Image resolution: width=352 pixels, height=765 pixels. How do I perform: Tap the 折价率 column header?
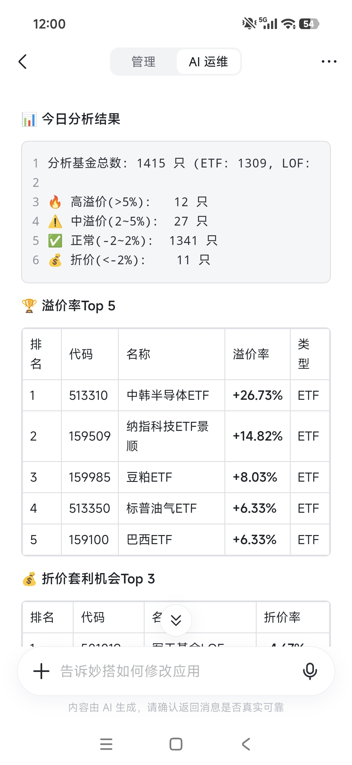[282, 617]
